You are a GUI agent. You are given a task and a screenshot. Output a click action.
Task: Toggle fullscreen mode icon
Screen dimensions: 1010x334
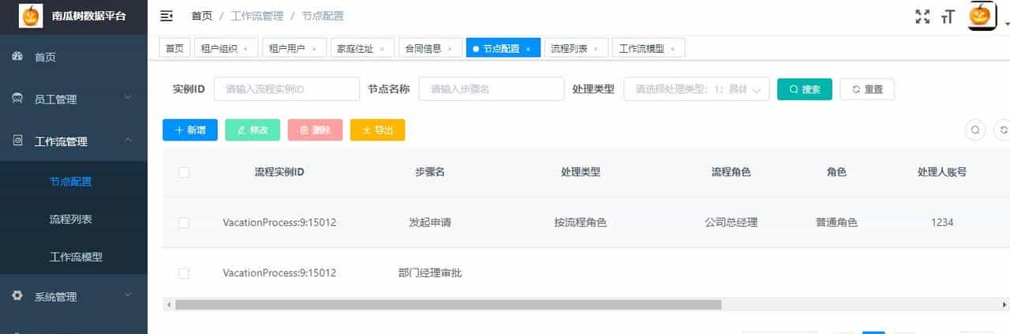click(922, 17)
